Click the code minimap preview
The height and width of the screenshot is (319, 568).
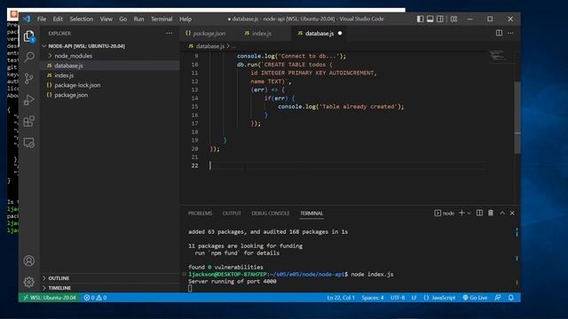pos(501,57)
